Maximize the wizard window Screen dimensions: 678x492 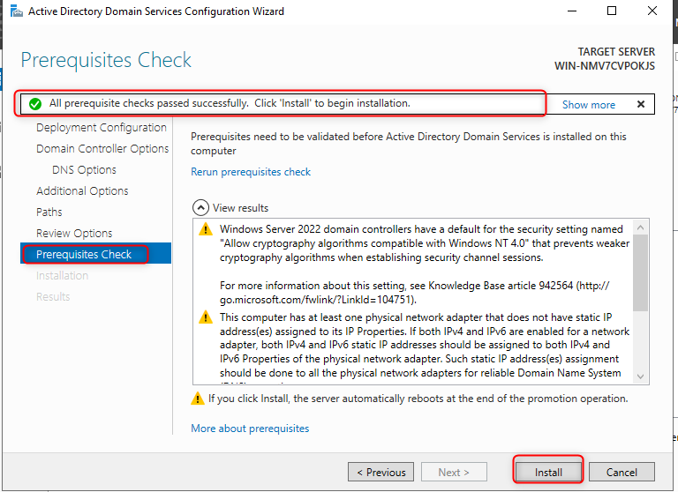(612, 11)
